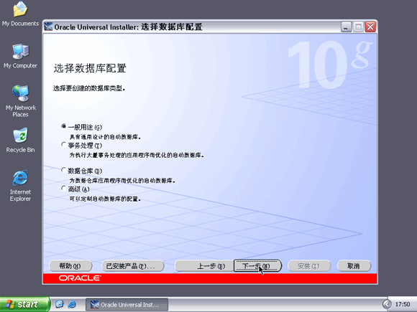Image resolution: width=417 pixels, height=312 pixels.
Task: Open My Computer desktop icon
Action: [20, 56]
